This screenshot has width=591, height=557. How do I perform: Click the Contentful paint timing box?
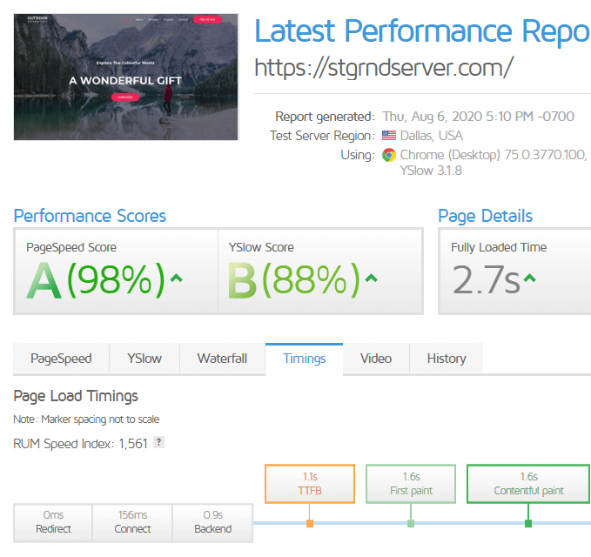[x=528, y=484]
